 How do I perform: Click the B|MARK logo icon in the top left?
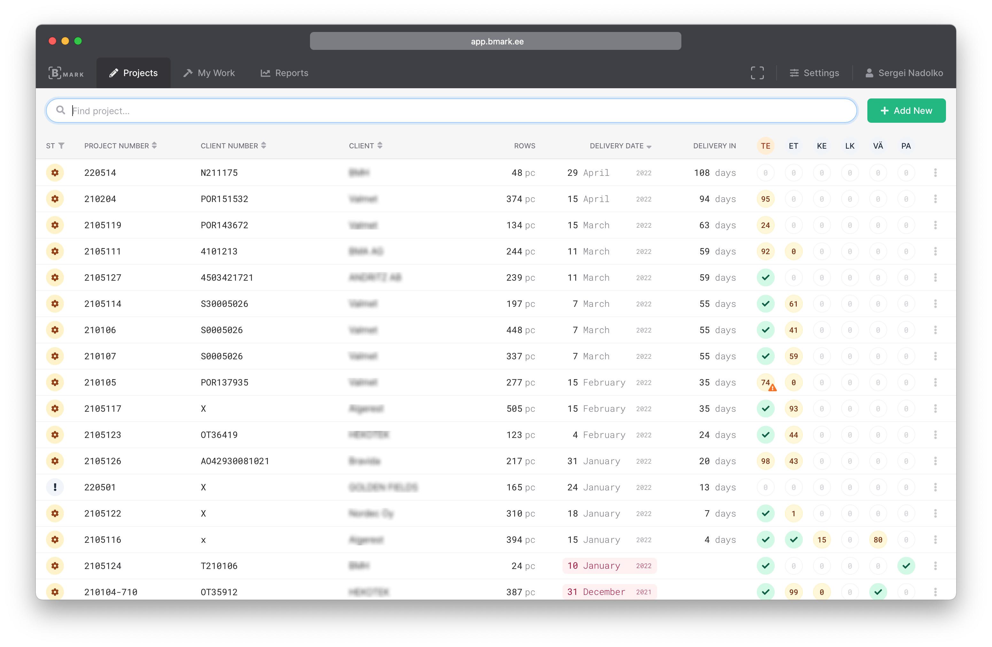tap(65, 73)
